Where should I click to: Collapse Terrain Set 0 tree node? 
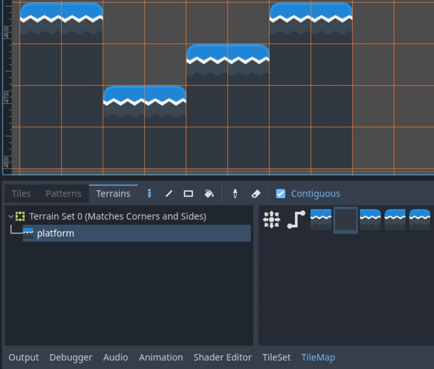pyautogui.click(x=11, y=216)
